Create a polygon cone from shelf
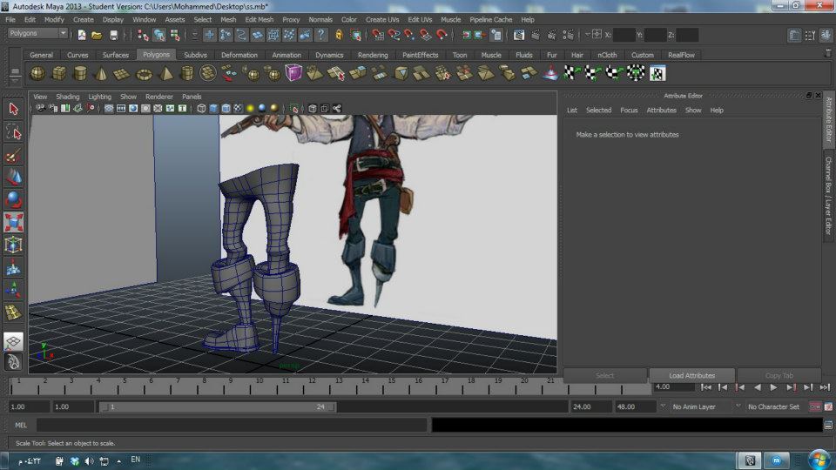This screenshot has height=470, width=836. pyautogui.click(x=101, y=73)
